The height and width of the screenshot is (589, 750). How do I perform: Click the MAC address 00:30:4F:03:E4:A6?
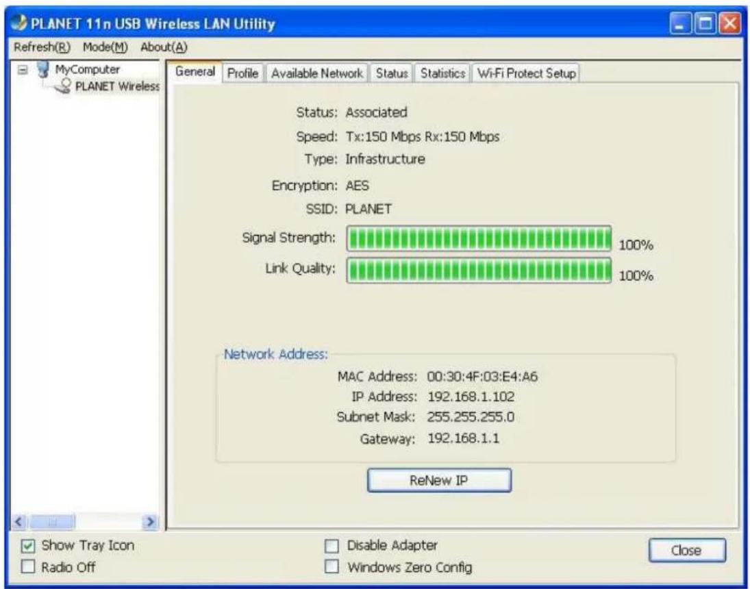(482, 377)
